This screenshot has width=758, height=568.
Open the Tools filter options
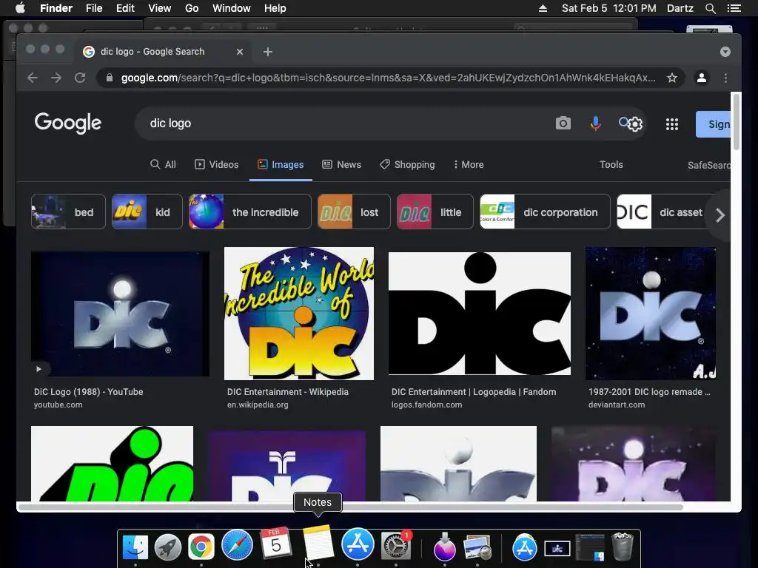[611, 165]
